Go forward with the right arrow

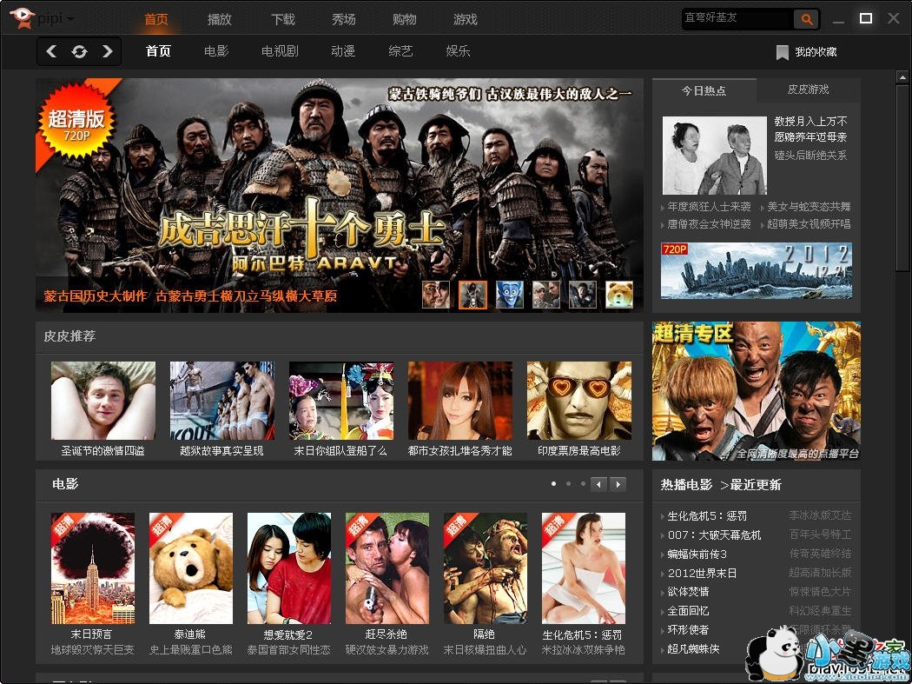click(x=107, y=51)
